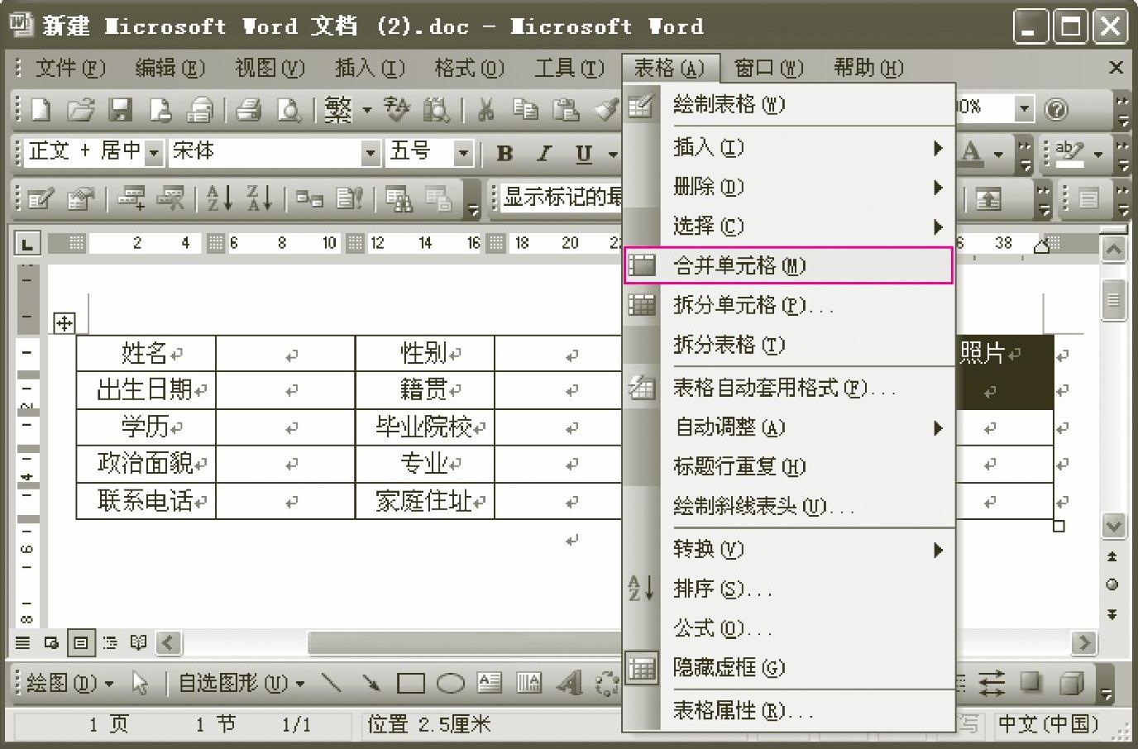The width and height of the screenshot is (1138, 749).
Task: Insert a Text Box from Drawing toolbar
Action: tap(490, 683)
